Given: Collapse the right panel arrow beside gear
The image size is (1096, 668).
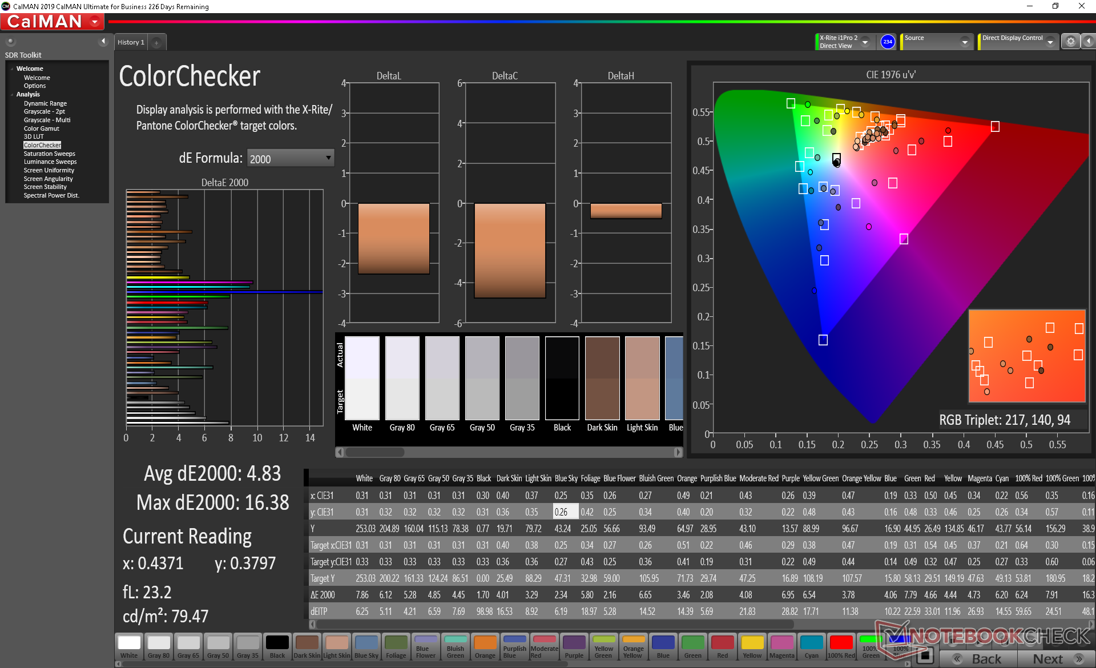Looking at the screenshot, I should [x=1089, y=42].
